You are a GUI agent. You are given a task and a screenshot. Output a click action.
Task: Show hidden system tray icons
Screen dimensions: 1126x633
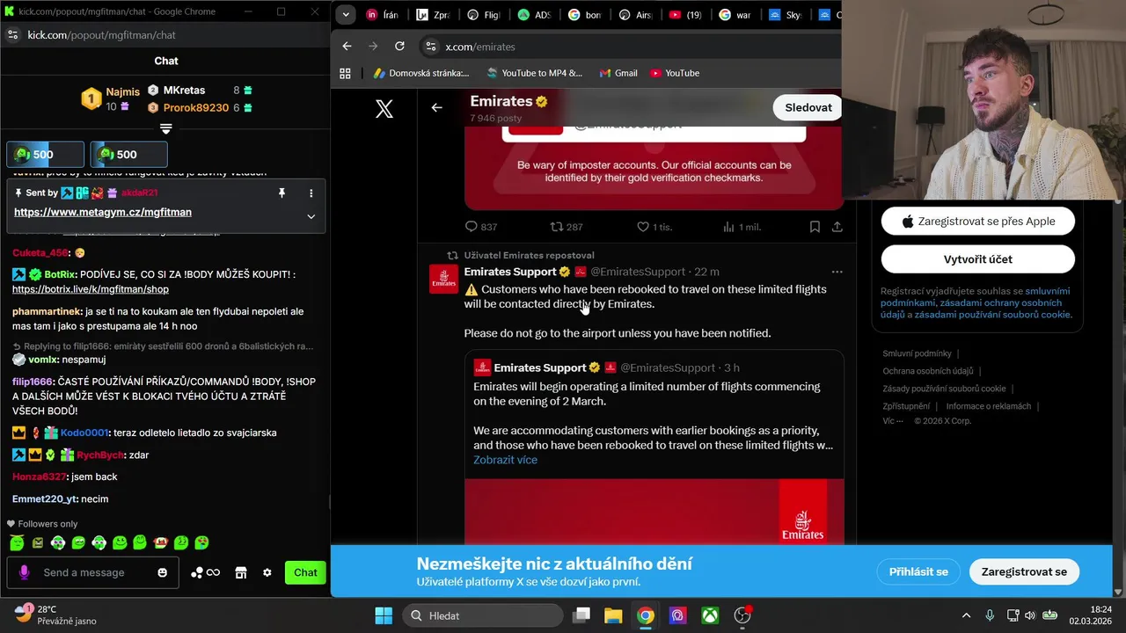pyautogui.click(x=966, y=615)
